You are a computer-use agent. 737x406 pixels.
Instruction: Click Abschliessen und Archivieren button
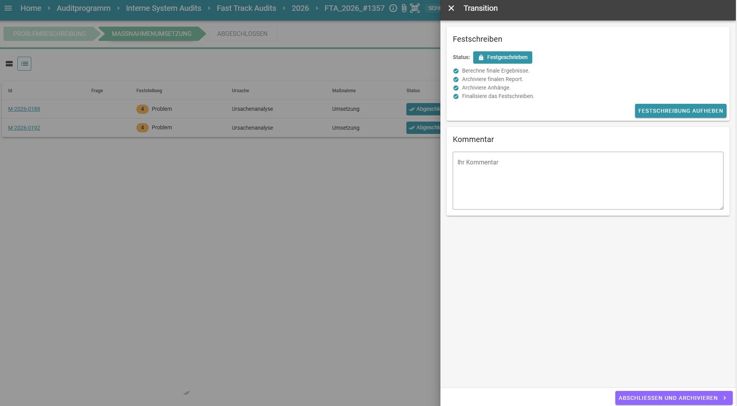674,398
